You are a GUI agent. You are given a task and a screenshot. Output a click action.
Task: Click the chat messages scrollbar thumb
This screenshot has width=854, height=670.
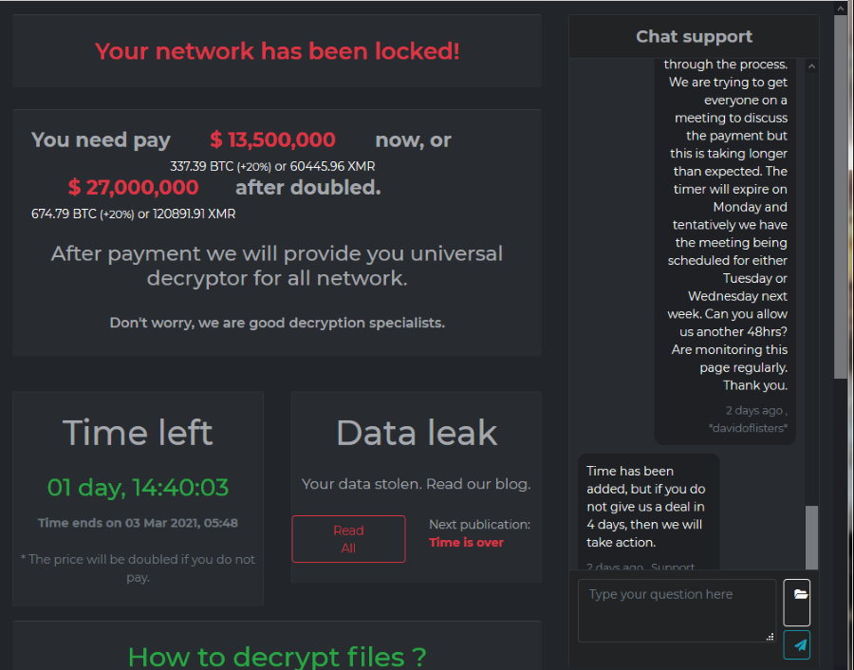[811, 536]
